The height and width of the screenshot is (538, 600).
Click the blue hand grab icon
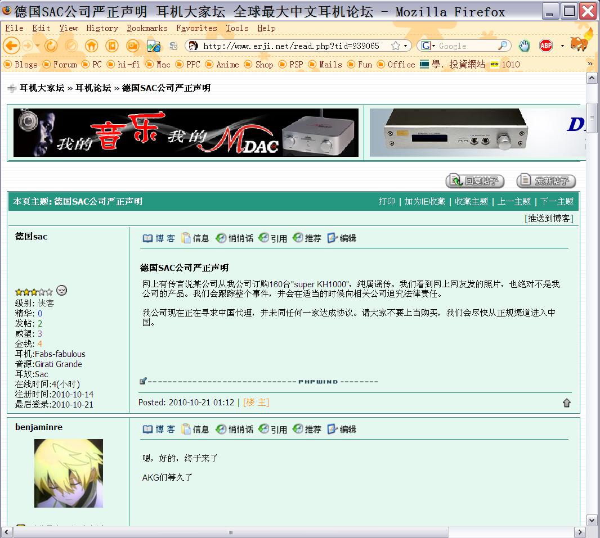(524, 46)
